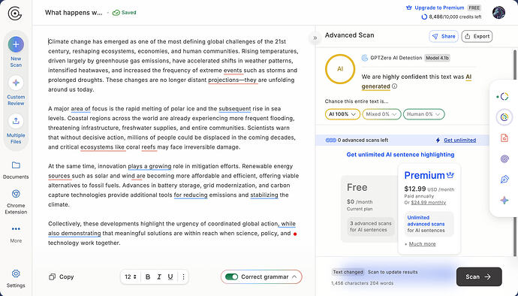
Task: Copy the document text
Action: (61, 276)
